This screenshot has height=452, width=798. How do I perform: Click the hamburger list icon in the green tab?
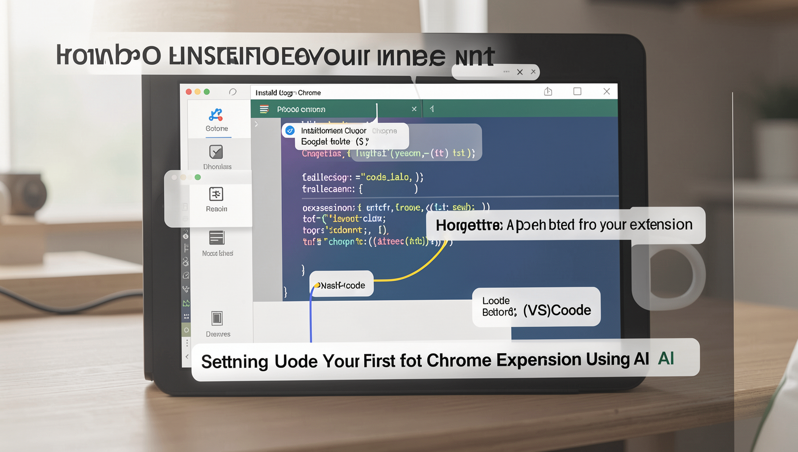coord(264,109)
